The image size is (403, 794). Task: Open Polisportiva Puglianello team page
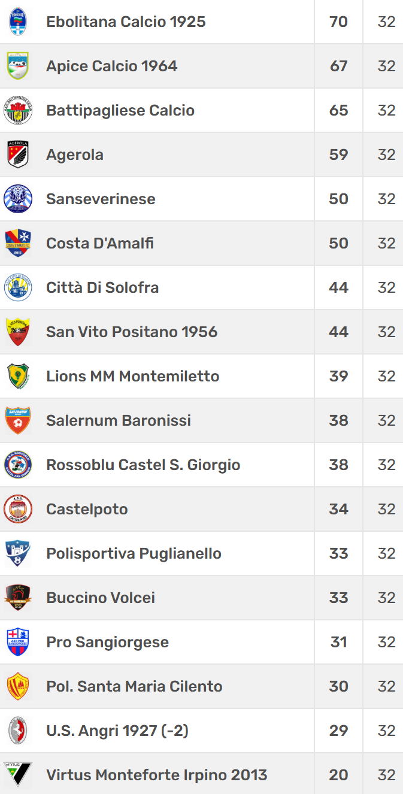[134, 553]
